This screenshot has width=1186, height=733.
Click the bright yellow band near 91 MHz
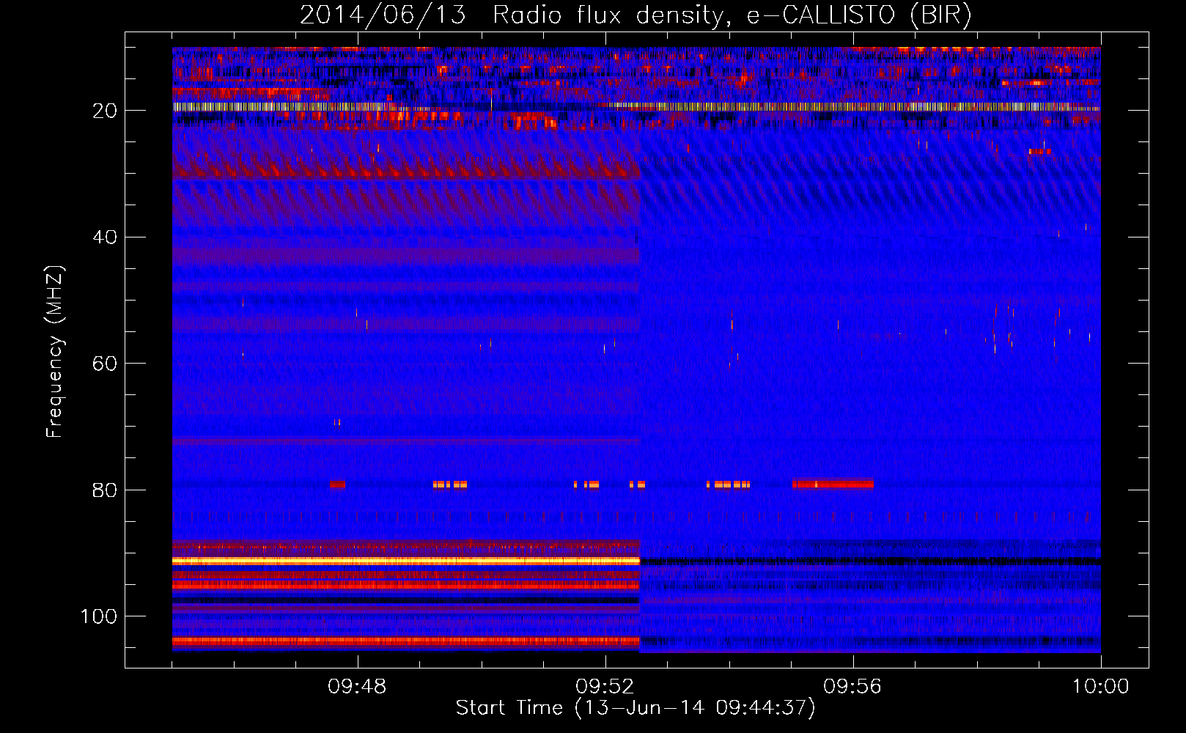pyautogui.click(x=406, y=561)
